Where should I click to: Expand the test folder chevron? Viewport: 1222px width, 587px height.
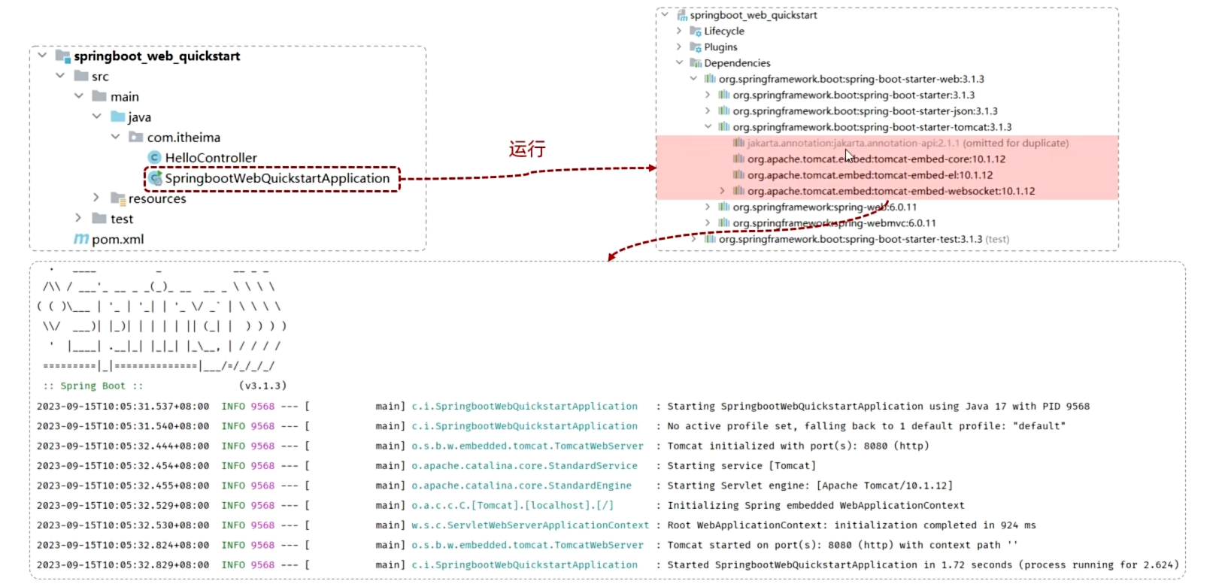click(x=77, y=218)
